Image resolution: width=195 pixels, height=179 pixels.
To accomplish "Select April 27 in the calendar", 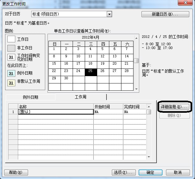I will click(115, 72).
